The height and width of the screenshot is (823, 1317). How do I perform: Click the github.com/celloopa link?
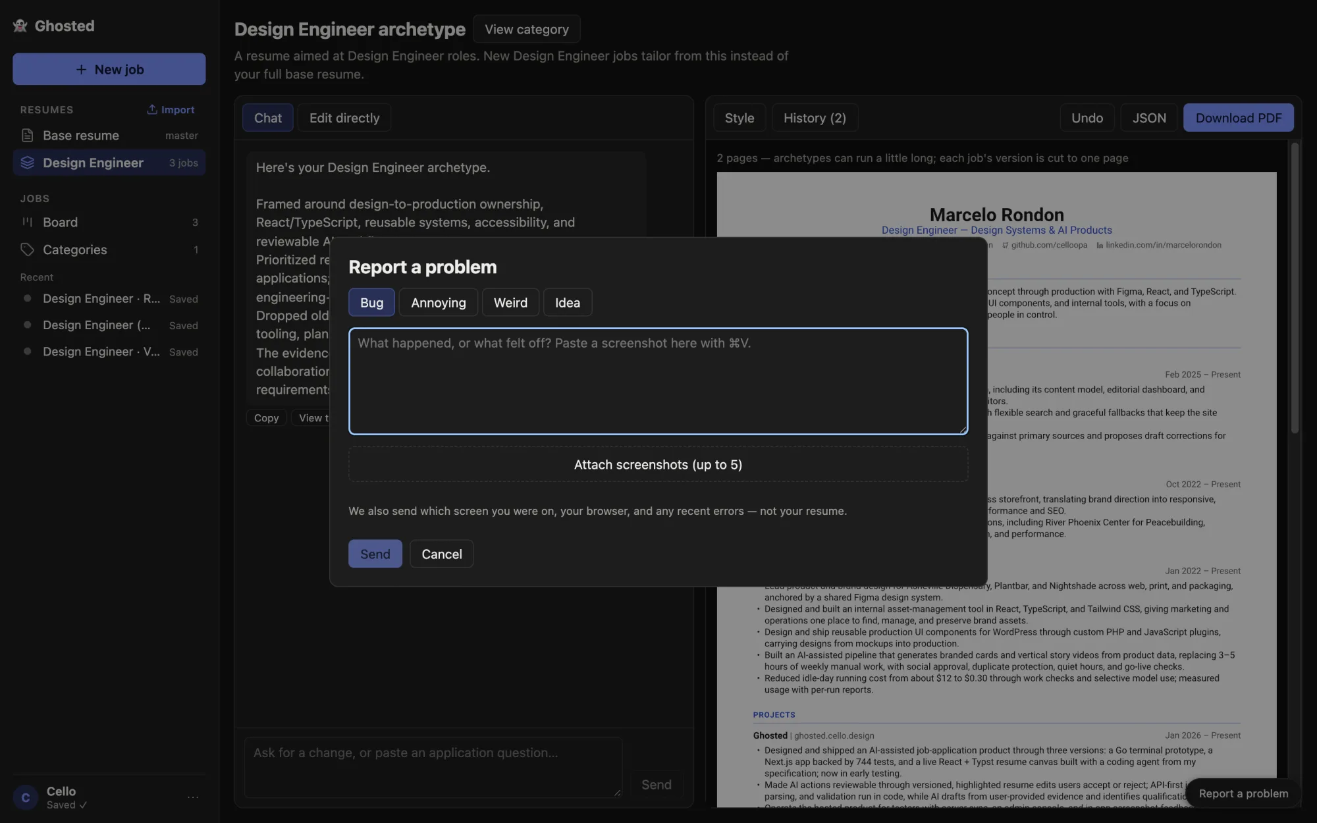click(1049, 245)
